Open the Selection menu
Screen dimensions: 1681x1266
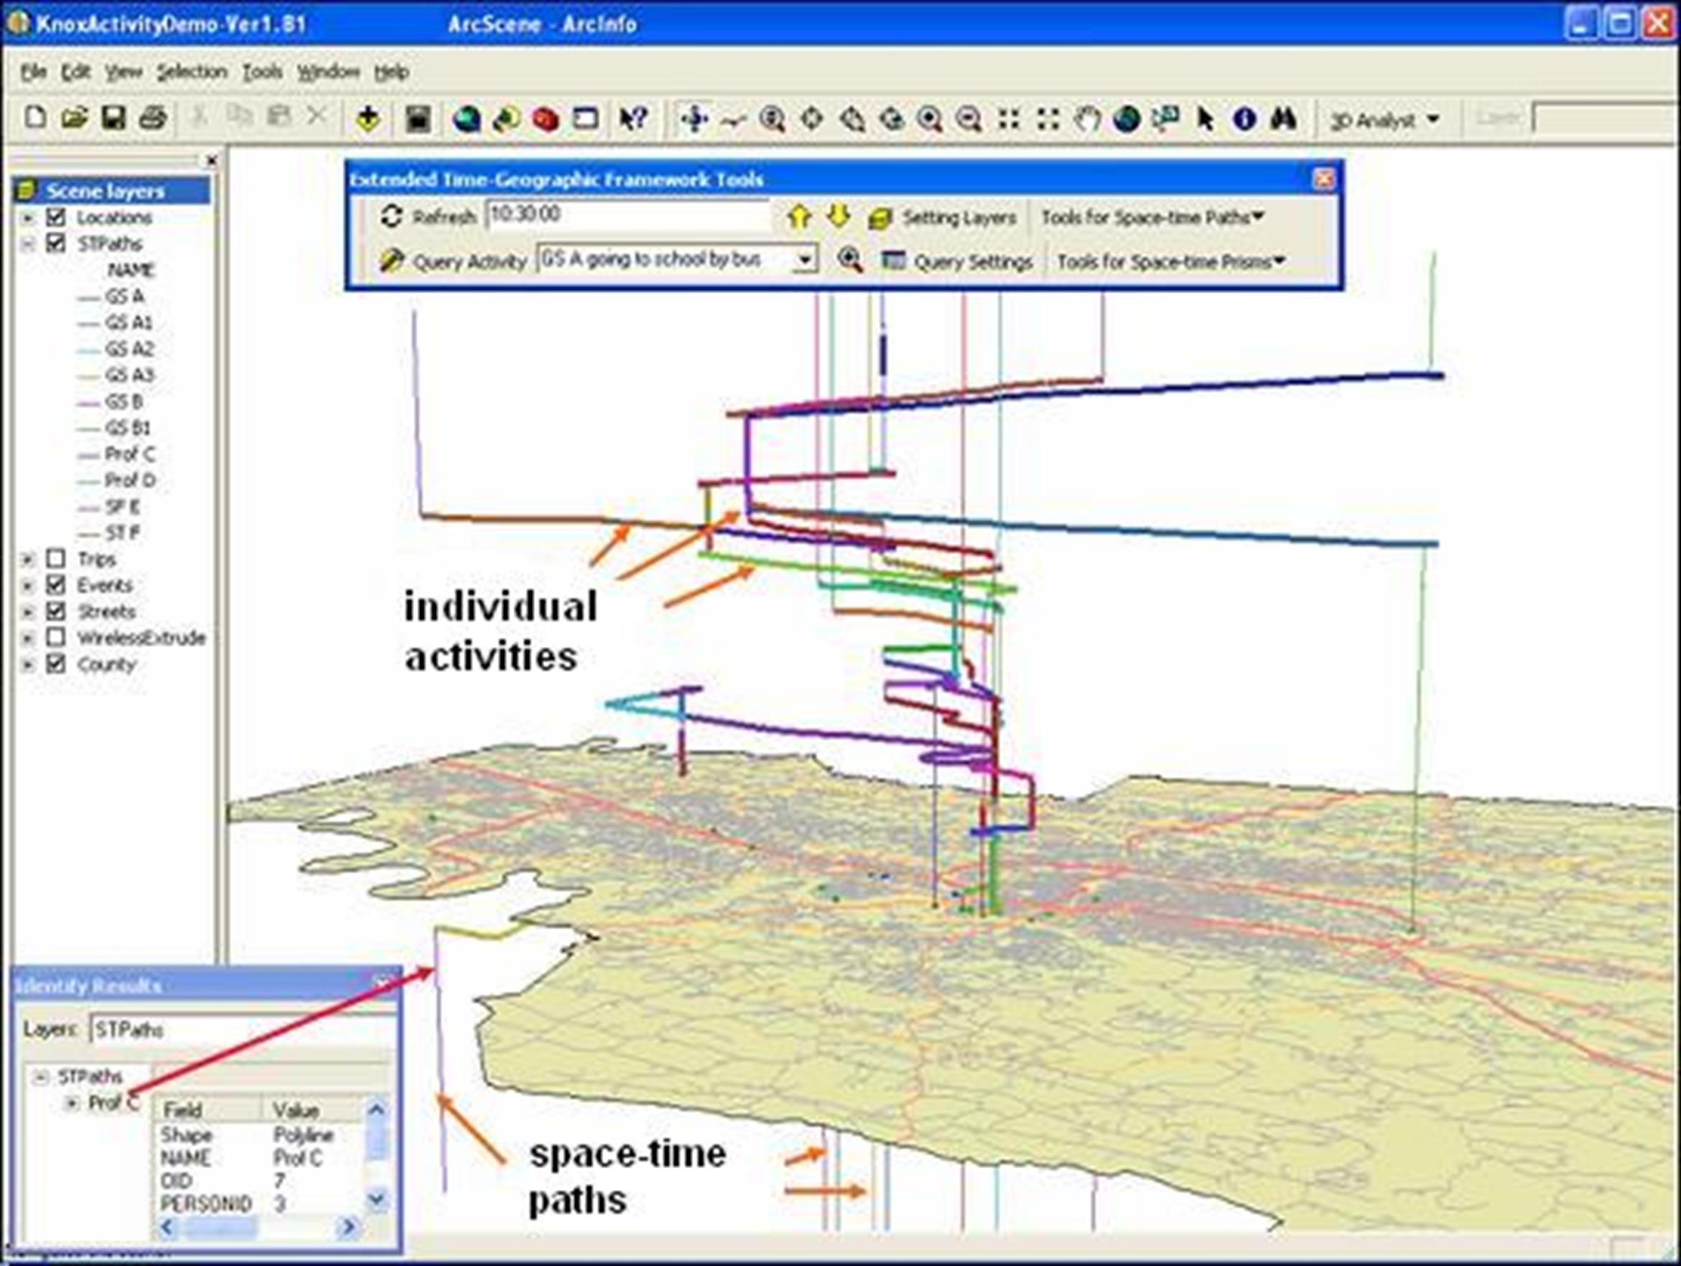192,73
